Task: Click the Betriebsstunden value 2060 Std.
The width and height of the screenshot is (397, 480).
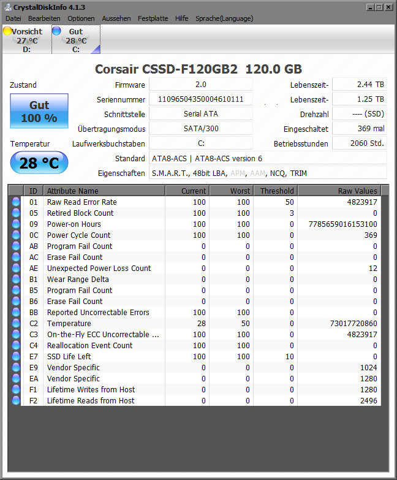Action: click(360, 143)
